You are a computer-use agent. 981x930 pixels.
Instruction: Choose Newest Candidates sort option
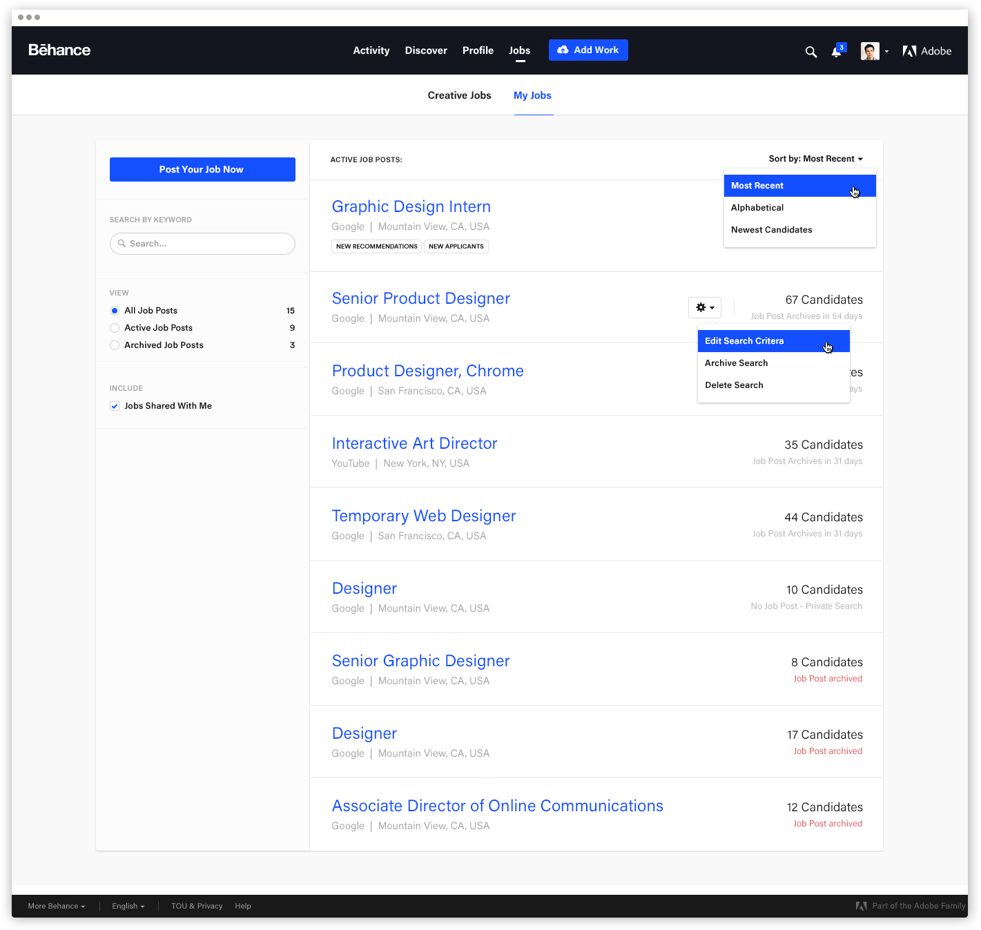tap(799, 230)
